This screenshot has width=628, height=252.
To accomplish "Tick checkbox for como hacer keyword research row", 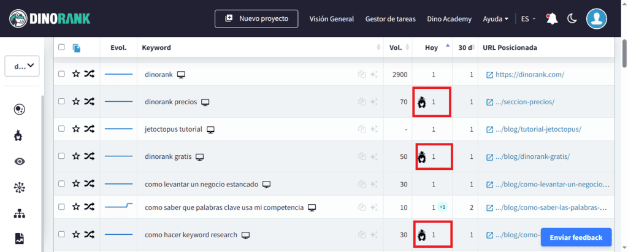I will (x=61, y=234).
